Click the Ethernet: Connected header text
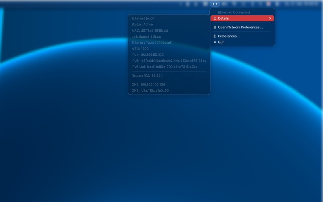Image resolution: width=323 pixels, height=202 pixels. click(234, 13)
